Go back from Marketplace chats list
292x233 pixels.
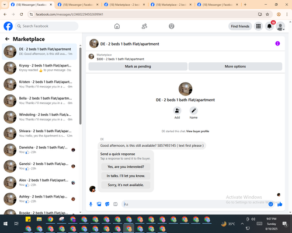7,39
